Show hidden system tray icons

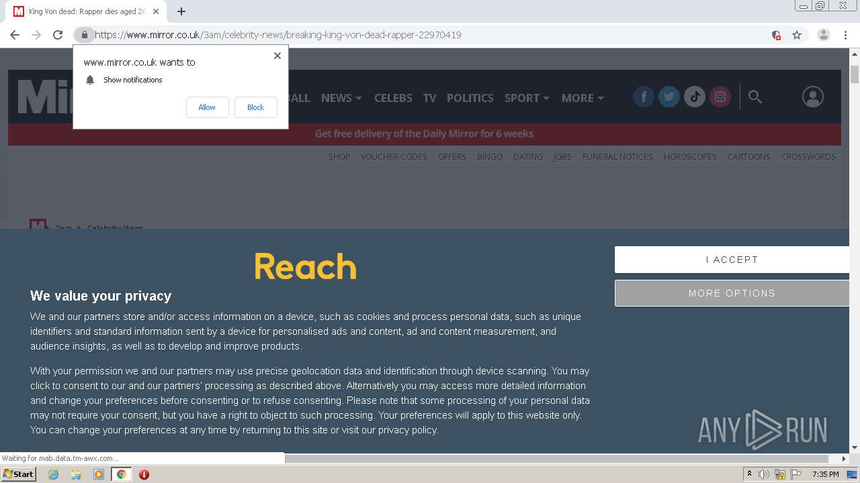click(x=749, y=474)
